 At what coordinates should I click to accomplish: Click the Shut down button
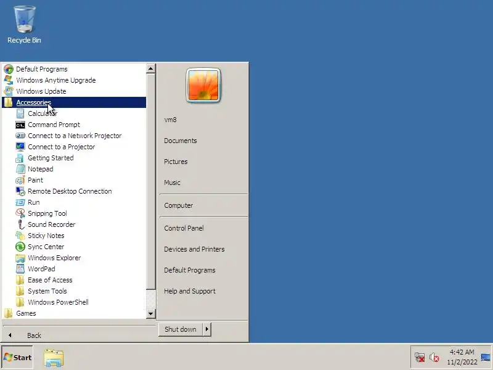coord(181,329)
